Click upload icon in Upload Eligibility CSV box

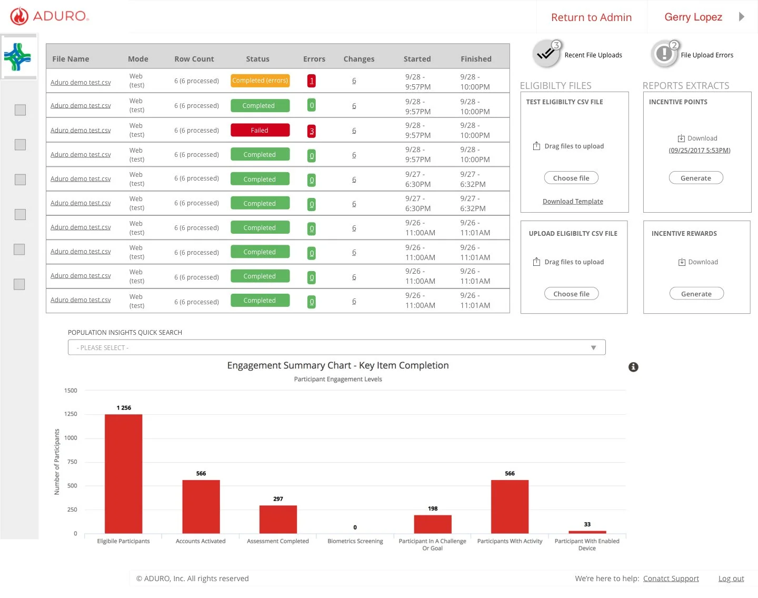pos(536,262)
